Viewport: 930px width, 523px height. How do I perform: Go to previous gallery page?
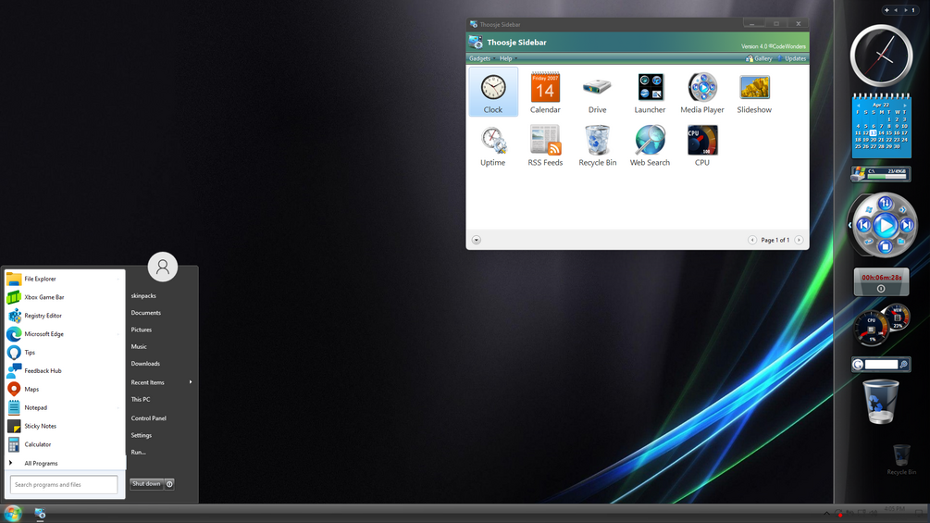[752, 240]
